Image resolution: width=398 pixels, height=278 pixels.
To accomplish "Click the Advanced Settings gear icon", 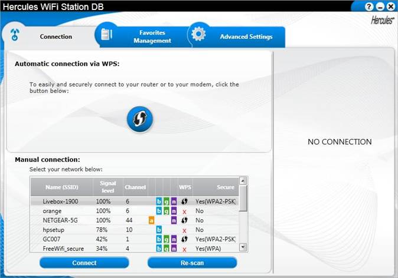I will [198, 35].
